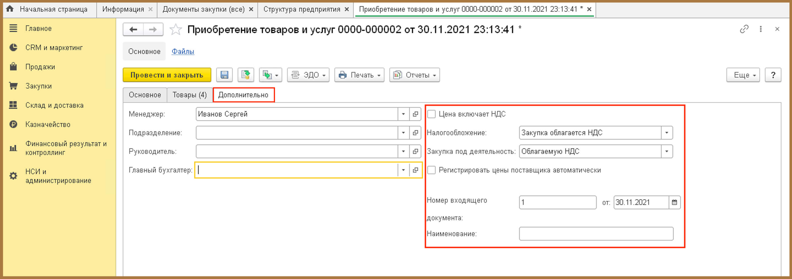Click the Финансовый результат bar chart icon

(x=13, y=148)
